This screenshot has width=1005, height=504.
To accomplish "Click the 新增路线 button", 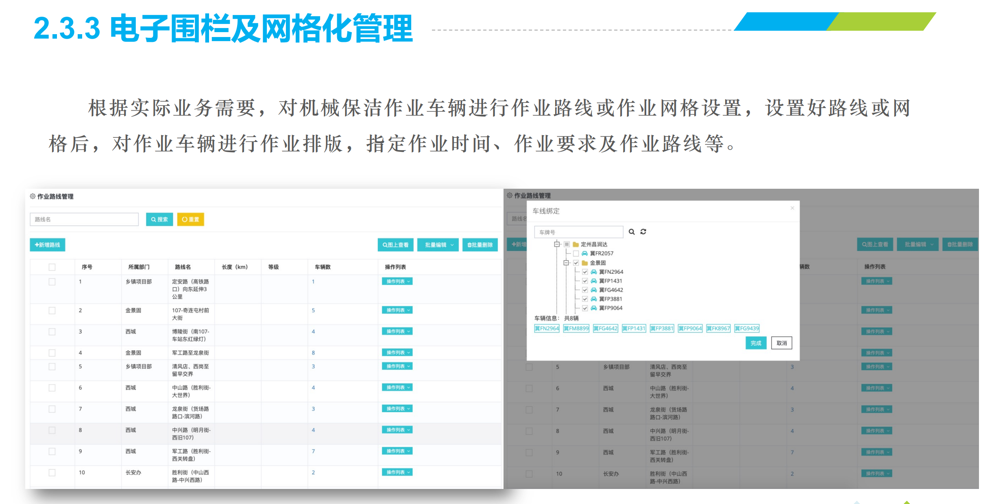I will pyautogui.click(x=48, y=245).
